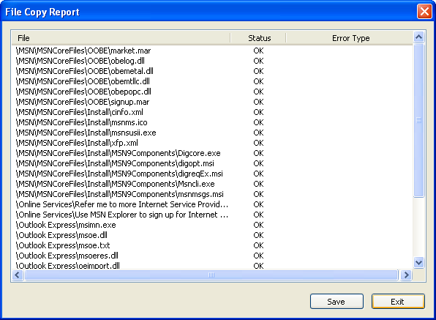Click the OK status for Digcore.exe
436x320 pixels.
258,153
